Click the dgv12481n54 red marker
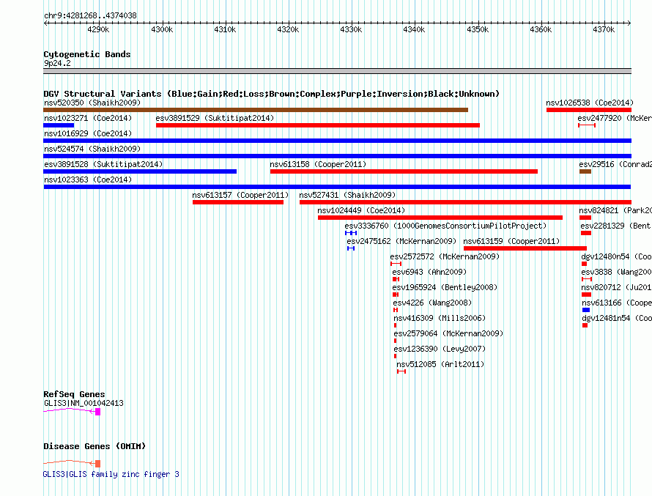Image resolution: width=652 pixels, height=496 pixels. (x=585, y=325)
